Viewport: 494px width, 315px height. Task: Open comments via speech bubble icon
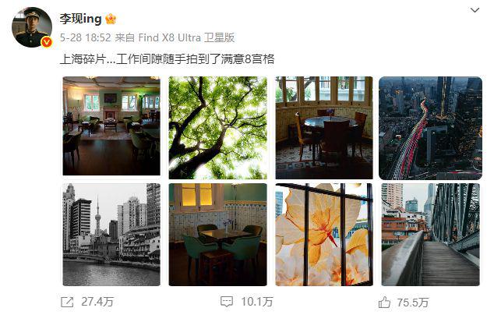pos(227,302)
